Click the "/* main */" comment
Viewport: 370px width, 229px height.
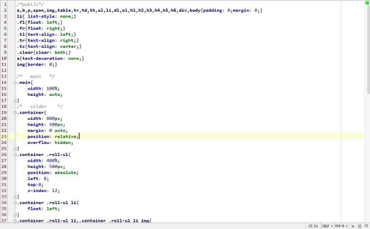(x=36, y=76)
